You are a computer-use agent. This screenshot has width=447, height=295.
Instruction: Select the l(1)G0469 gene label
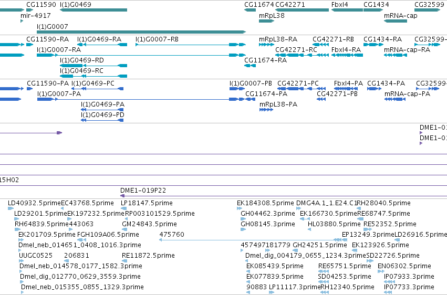coord(76,5)
